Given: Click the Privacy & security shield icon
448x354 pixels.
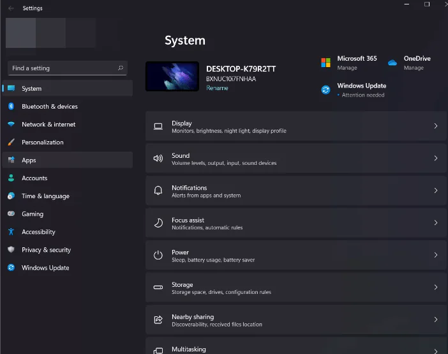Looking at the screenshot, I should pos(11,250).
